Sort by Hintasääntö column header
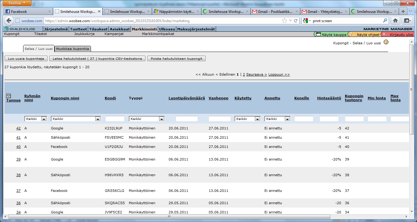 pyautogui.click(x=329, y=98)
